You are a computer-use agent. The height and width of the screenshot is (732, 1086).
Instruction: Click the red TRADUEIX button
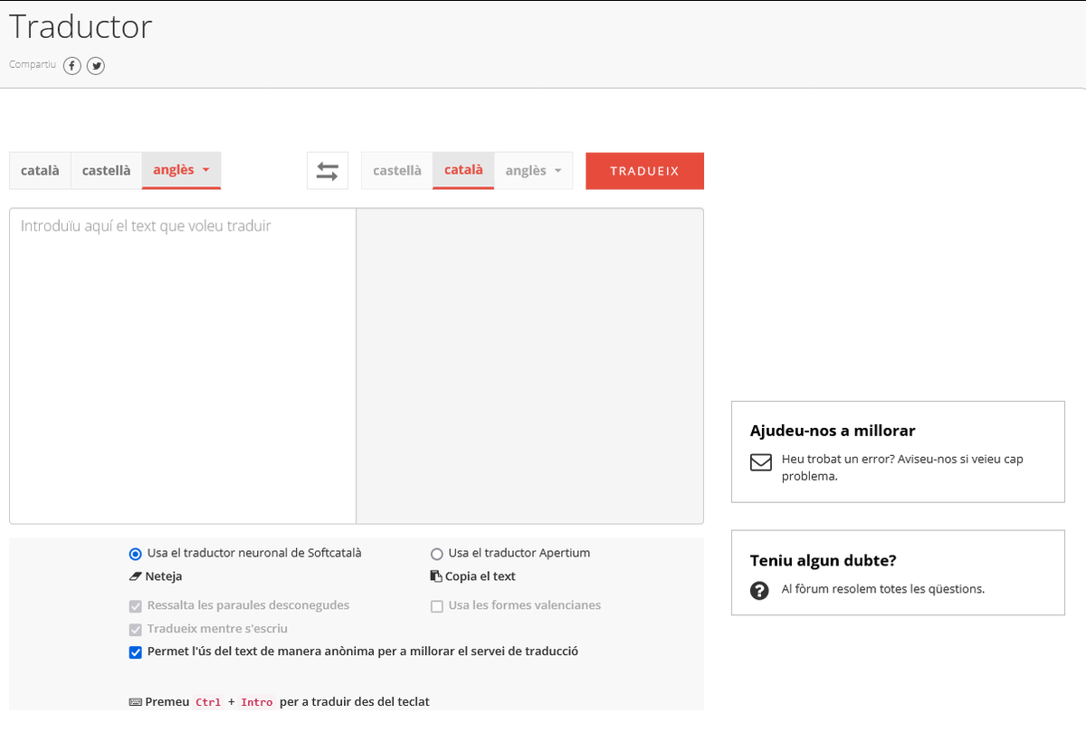(644, 171)
